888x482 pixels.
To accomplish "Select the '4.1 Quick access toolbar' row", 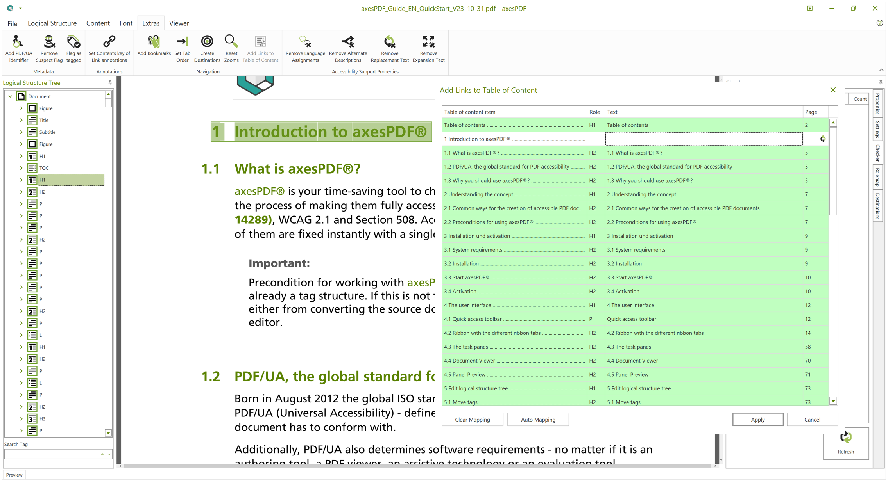I will [635, 319].
